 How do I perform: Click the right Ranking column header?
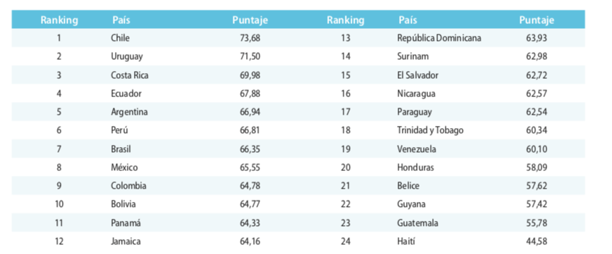[345, 20]
